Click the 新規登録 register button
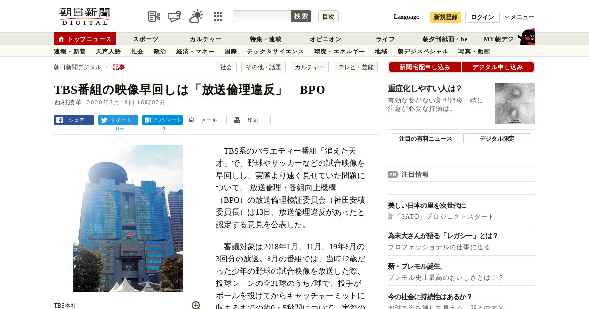This screenshot has height=309, width=589. pos(446,17)
